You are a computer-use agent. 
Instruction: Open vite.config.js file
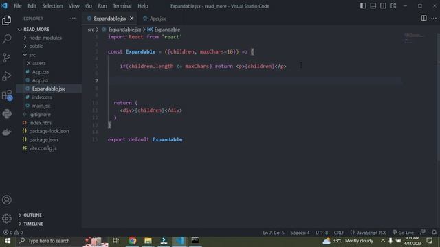(x=43, y=148)
